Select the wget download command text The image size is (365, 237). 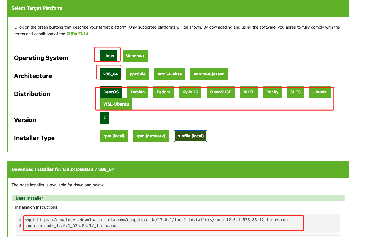click(x=155, y=220)
